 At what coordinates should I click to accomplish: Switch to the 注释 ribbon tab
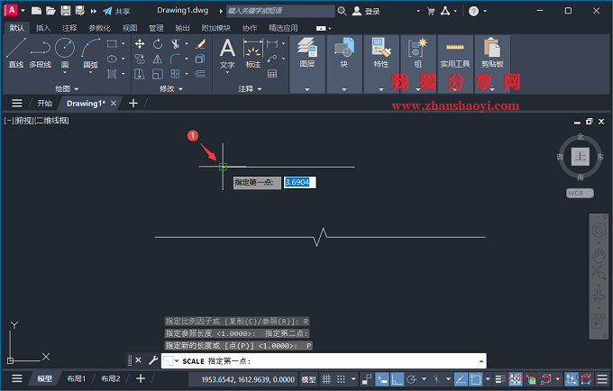click(x=69, y=28)
